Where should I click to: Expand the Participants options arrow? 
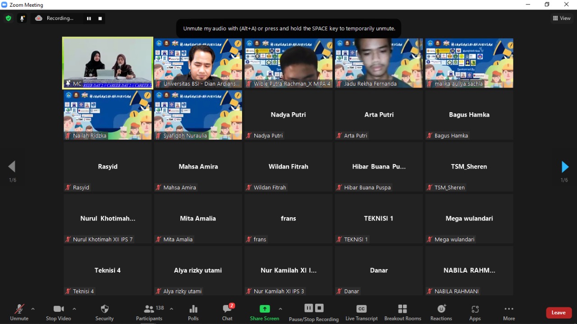(171, 309)
